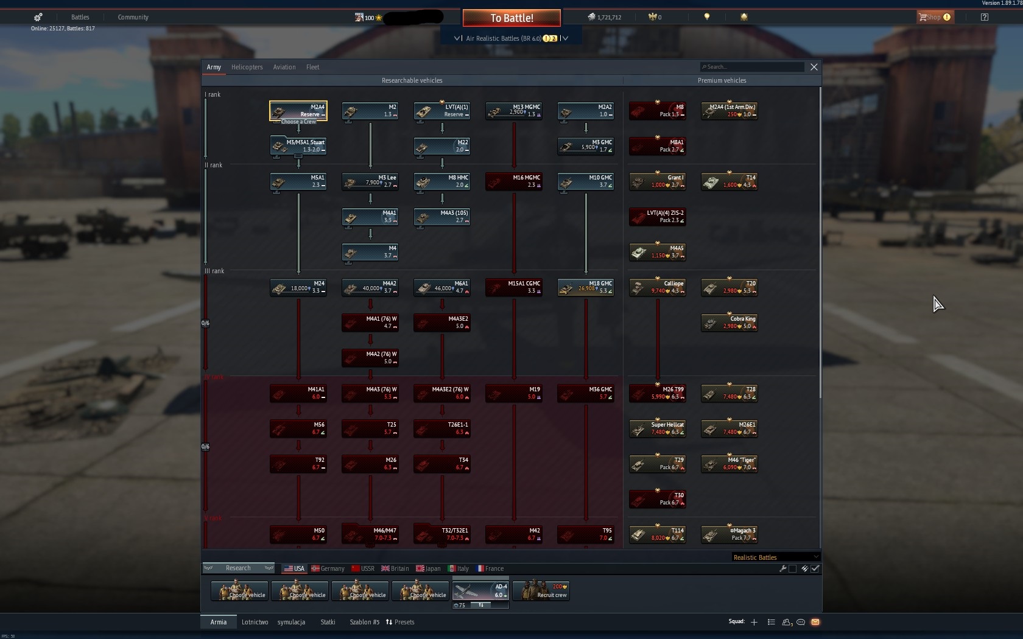The image size is (1023, 639).
Task: Select the premium Super Hellcat card
Action: 658,428
